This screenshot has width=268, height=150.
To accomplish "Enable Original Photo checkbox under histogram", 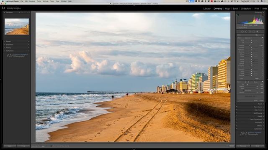I will pyautogui.click(x=238, y=28).
